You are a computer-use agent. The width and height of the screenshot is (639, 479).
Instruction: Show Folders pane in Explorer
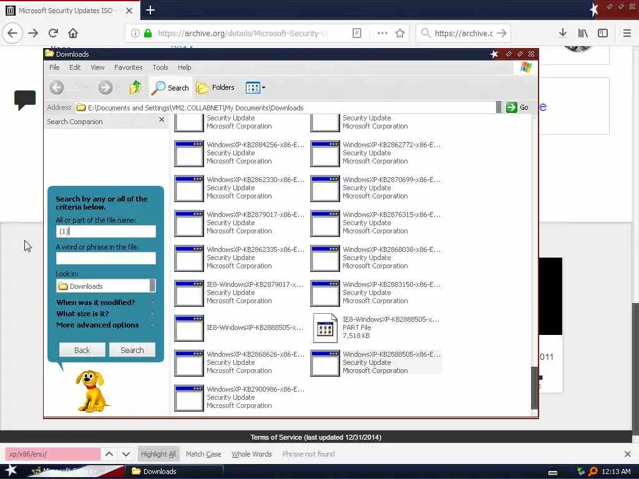(215, 87)
